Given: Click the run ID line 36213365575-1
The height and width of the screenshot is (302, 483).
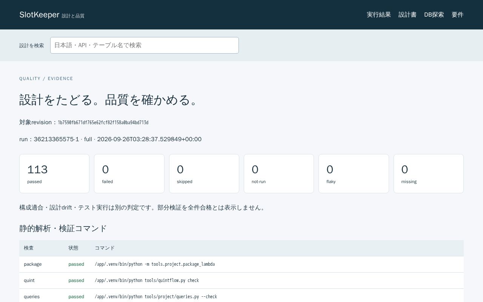Looking at the screenshot, I should coord(111,139).
